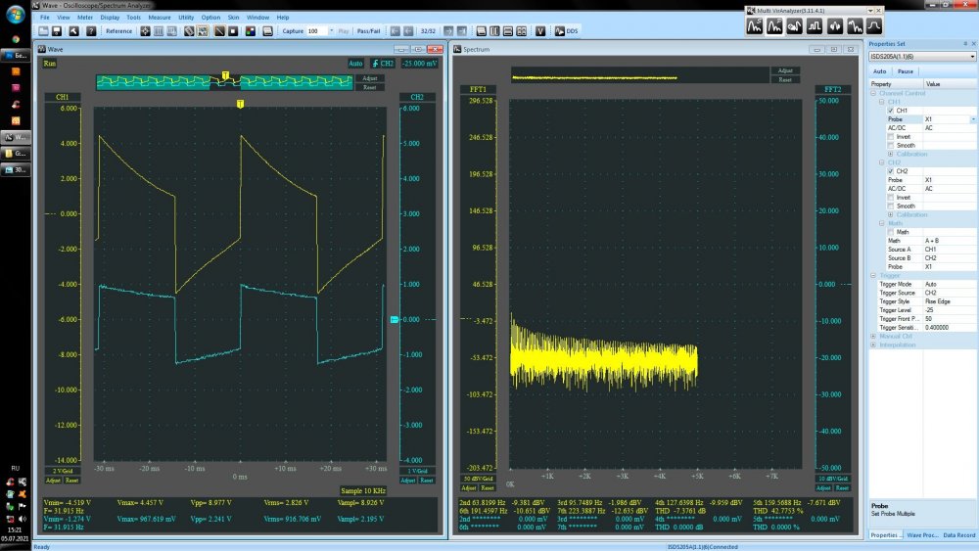Click the first waveform icon in Multi VirAnalyzer
979x551 pixels.
coord(755,27)
